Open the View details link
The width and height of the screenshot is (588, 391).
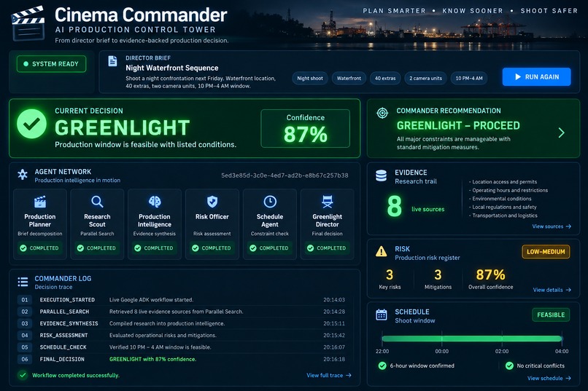pyautogui.click(x=552, y=290)
